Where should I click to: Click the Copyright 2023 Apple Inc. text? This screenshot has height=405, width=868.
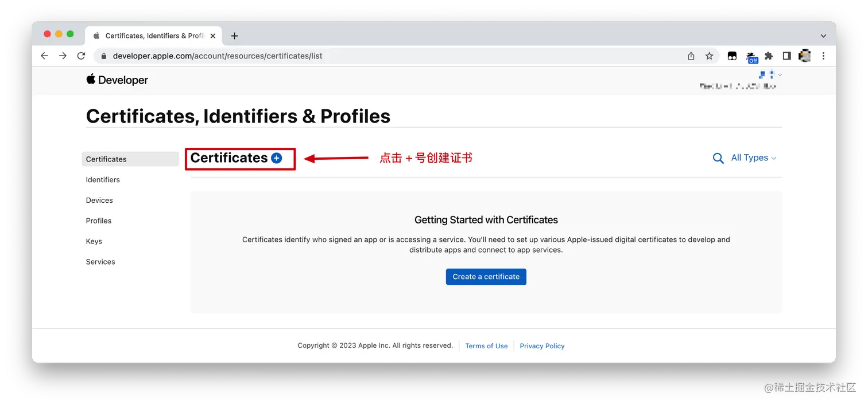coord(375,345)
